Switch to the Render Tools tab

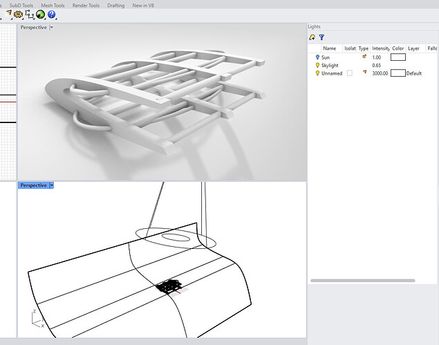point(86,6)
